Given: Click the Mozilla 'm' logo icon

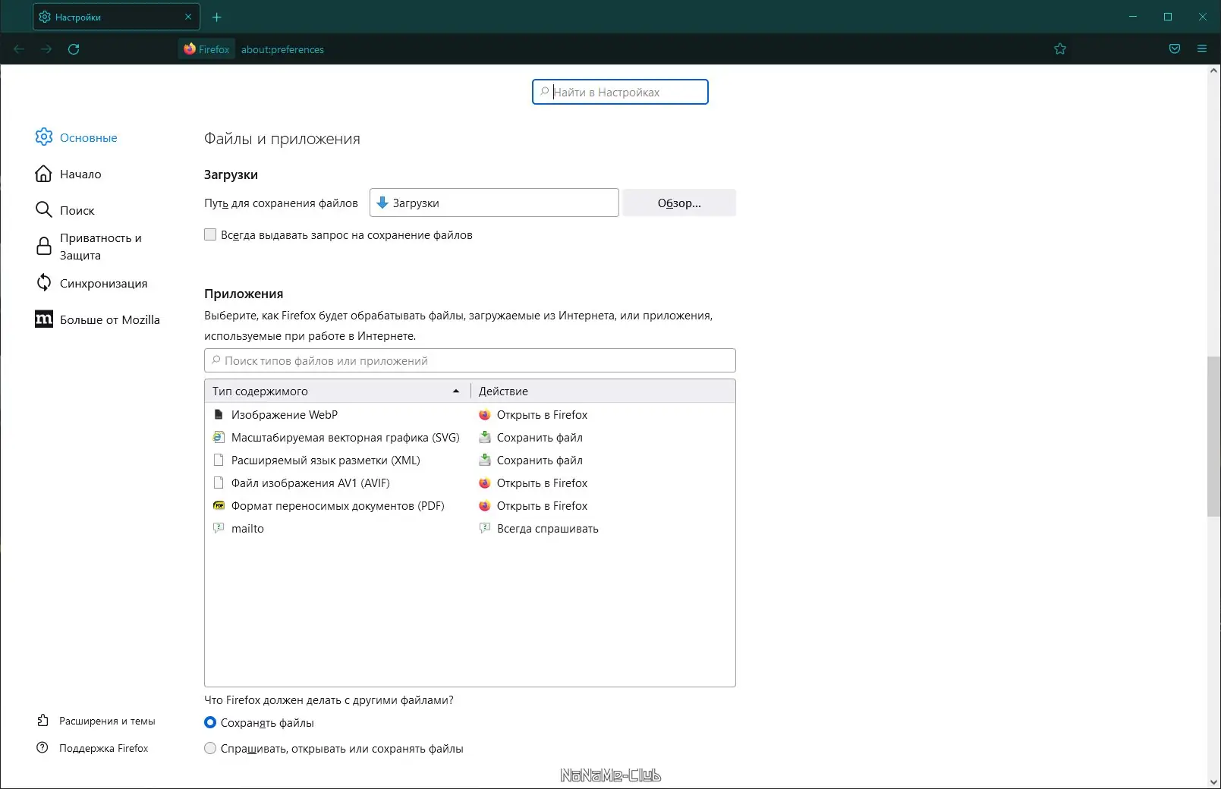Looking at the screenshot, I should [44, 319].
